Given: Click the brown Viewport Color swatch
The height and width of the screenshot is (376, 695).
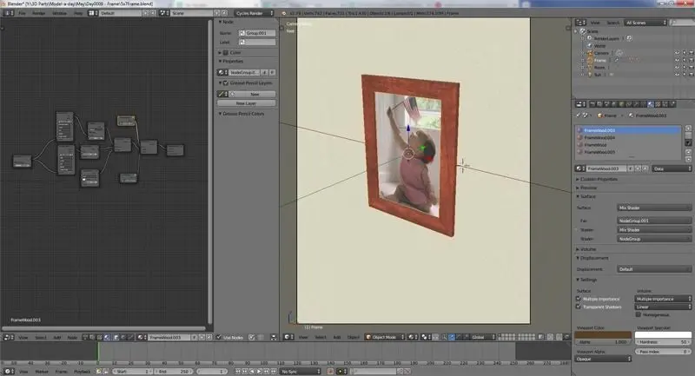Looking at the screenshot, I should click(603, 335).
